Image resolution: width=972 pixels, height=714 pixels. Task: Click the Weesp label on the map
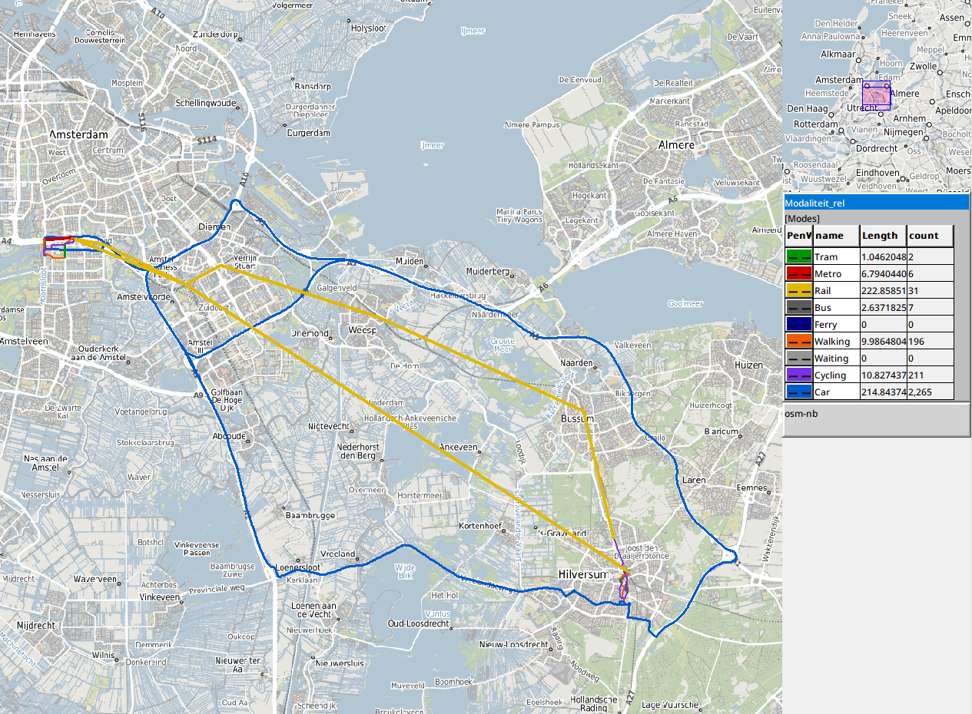(362, 330)
